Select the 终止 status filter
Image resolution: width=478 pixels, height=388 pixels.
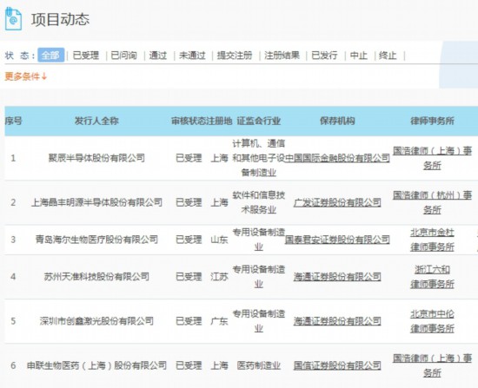point(388,56)
